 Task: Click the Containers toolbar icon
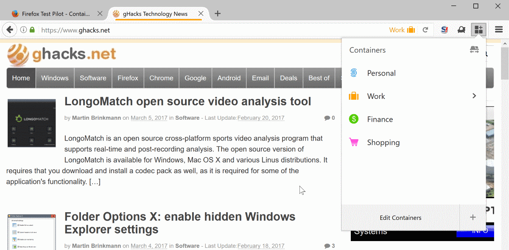[478, 30]
